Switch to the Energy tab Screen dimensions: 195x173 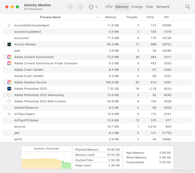137,7
